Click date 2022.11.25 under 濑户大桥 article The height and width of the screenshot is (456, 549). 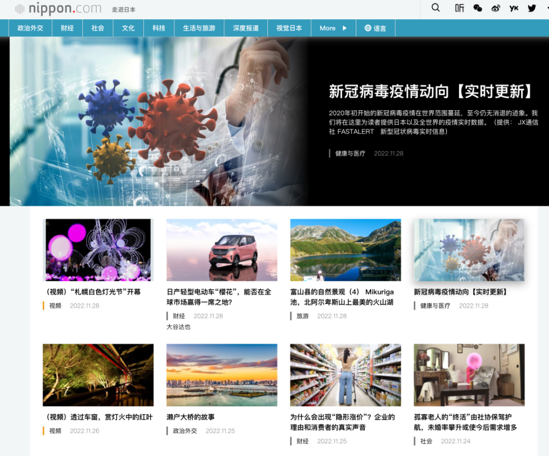(x=220, y=431)
